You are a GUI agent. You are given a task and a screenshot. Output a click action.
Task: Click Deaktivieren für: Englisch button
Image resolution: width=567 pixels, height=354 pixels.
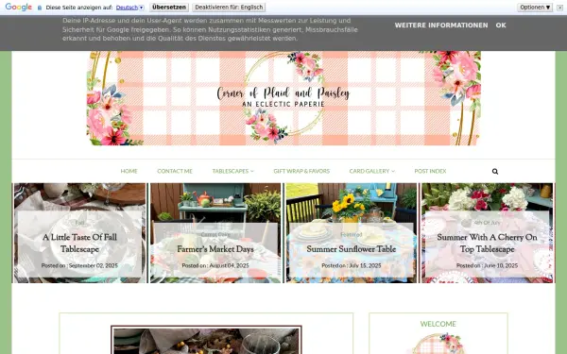click(x=229, y=8)
